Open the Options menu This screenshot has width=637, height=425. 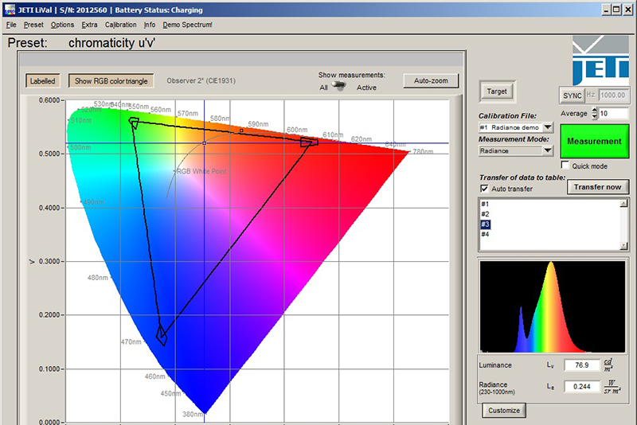pos(62,25)
